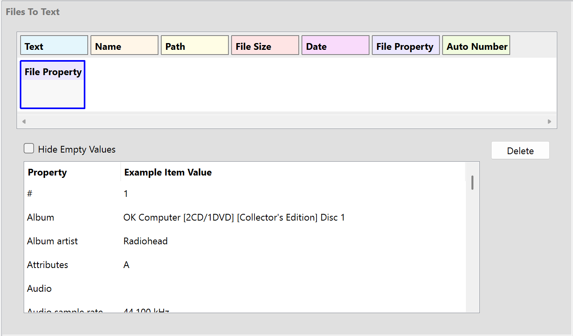573x336 pixels.
Task: Insert the Date token
Action: coord(335,45)
